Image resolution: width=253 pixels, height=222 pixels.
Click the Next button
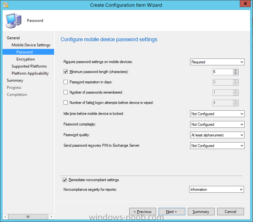[172, 211]
